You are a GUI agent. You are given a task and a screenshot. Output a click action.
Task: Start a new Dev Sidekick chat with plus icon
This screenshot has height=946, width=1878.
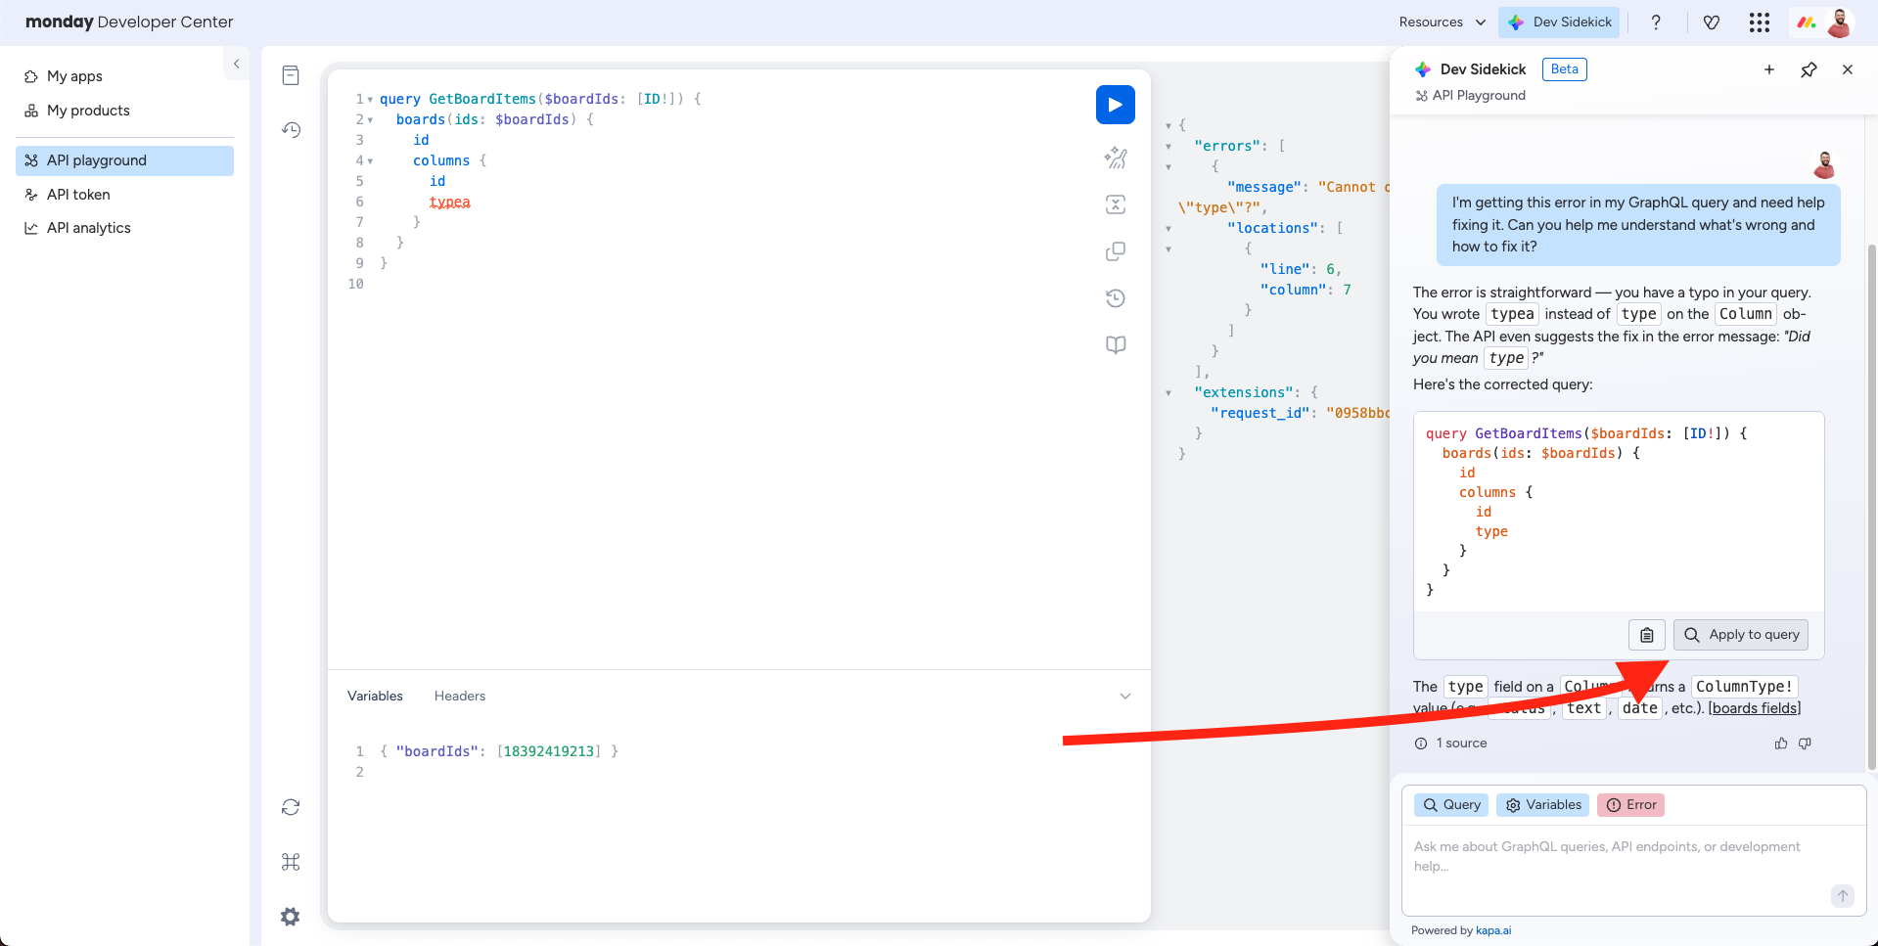pyautogui.click(x=1769, y=69)
